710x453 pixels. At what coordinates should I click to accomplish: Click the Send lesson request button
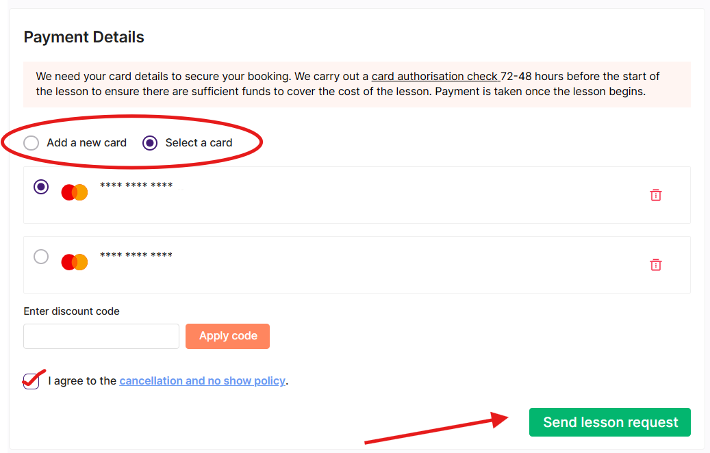[610, 422]
